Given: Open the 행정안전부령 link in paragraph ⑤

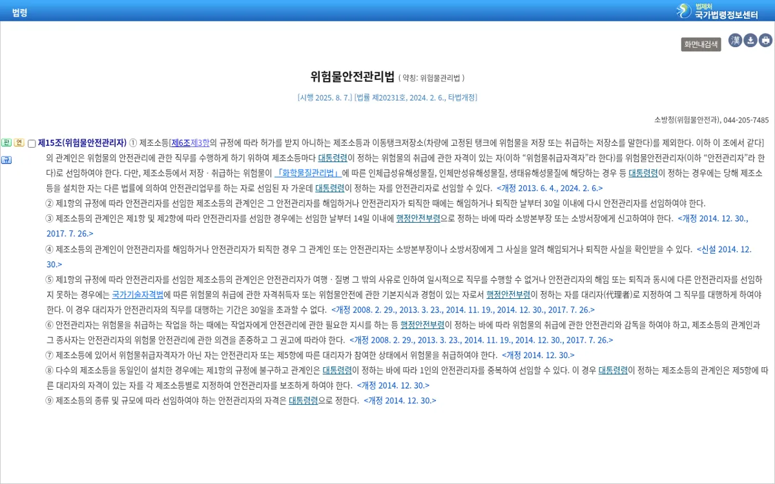Looking at the screenshot, I should tap(508, 294).
